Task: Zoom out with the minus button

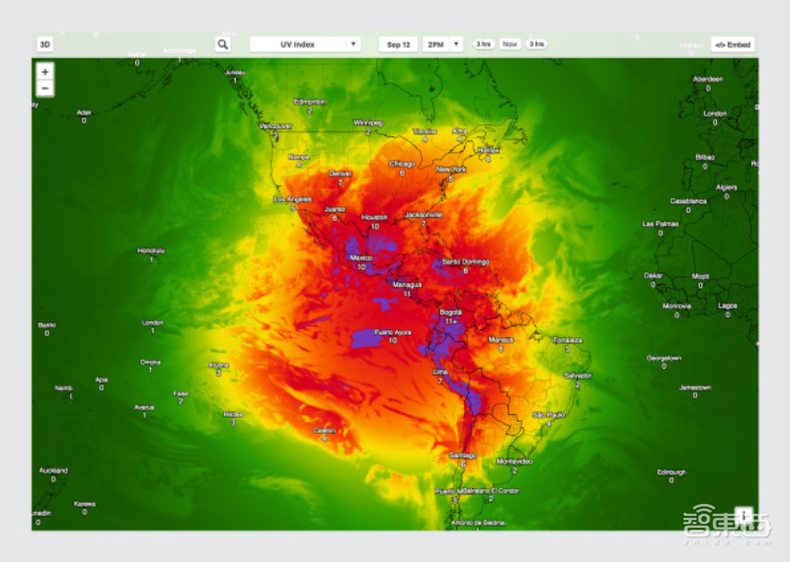Action: click(45, 89)
